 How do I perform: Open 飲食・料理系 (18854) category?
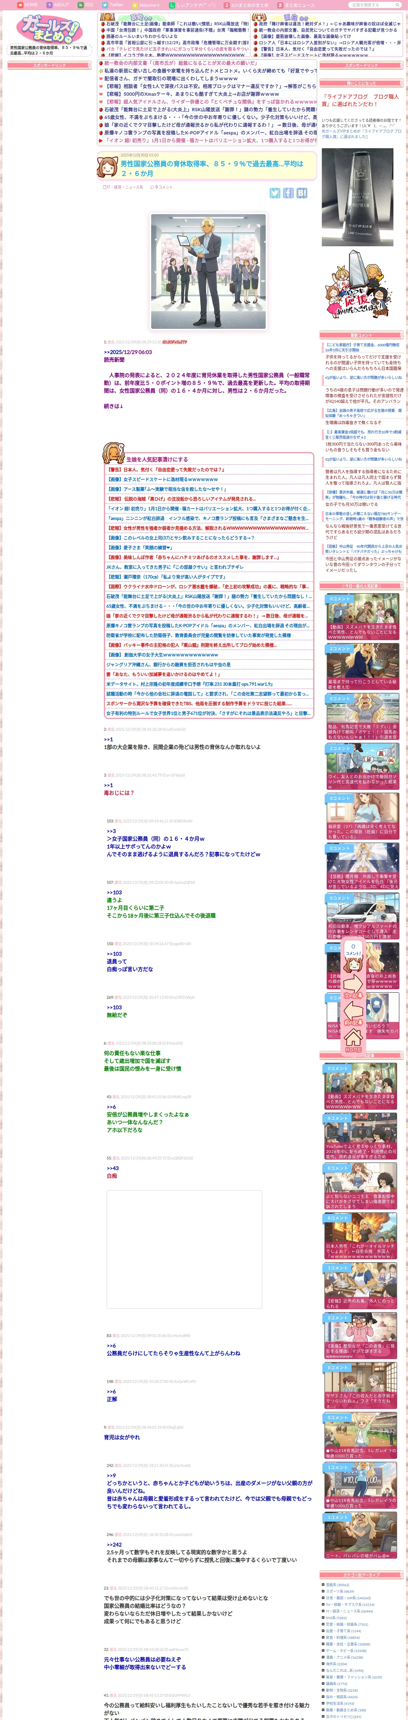point(343,1637)
